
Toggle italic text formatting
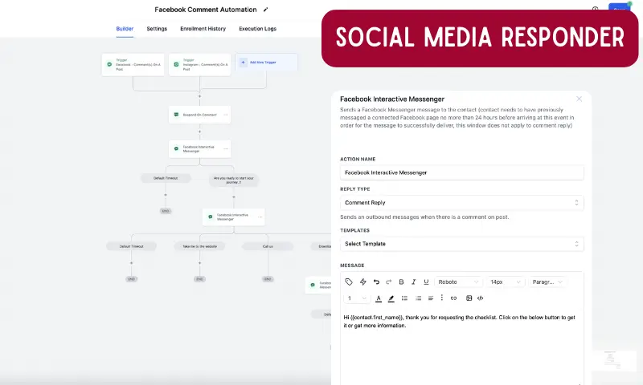413,282
